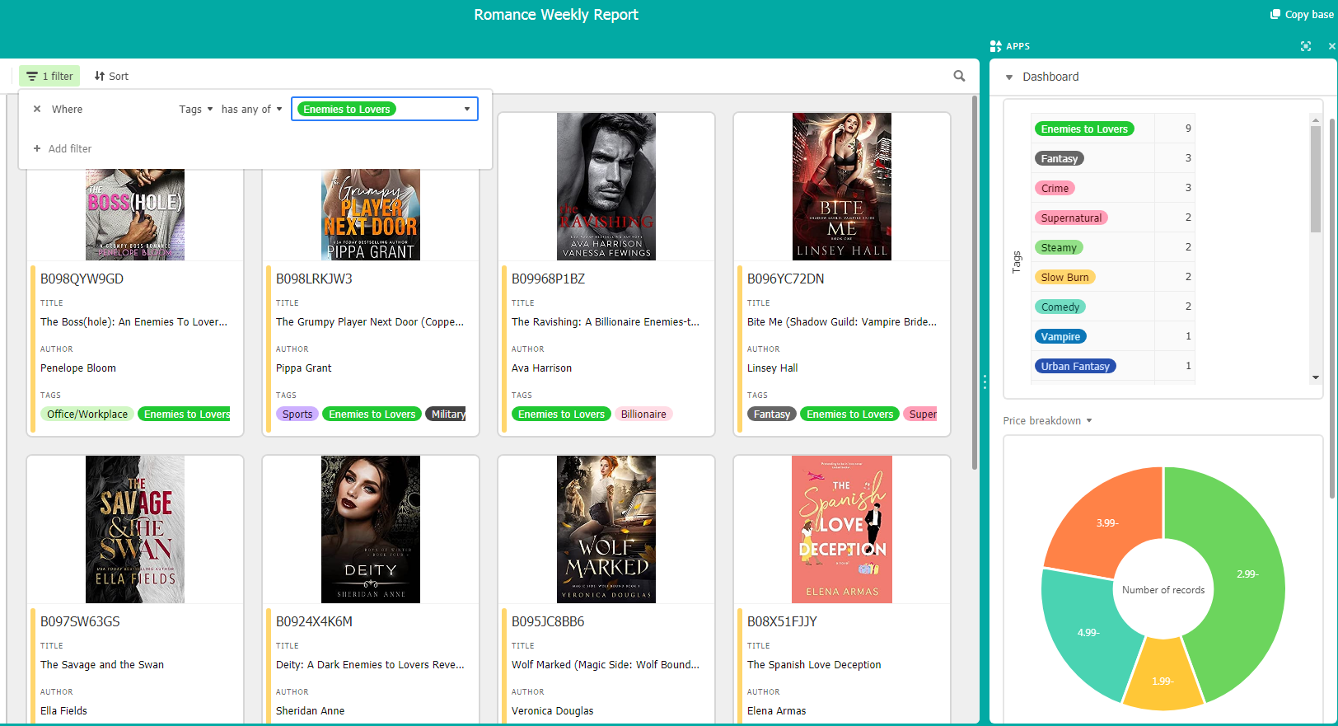This screenshot has height=726, width=1338.
Task: Open record B098LRKJW3
Action: [x=314, y=279]
